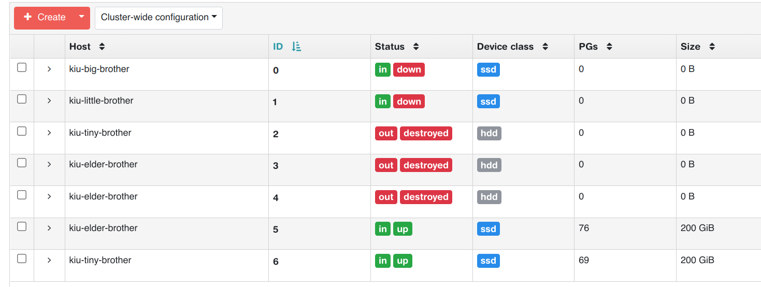The image size is (761, 287).
Task: Select the kiu-big-brother row checkbox
Action: [22, 67]
